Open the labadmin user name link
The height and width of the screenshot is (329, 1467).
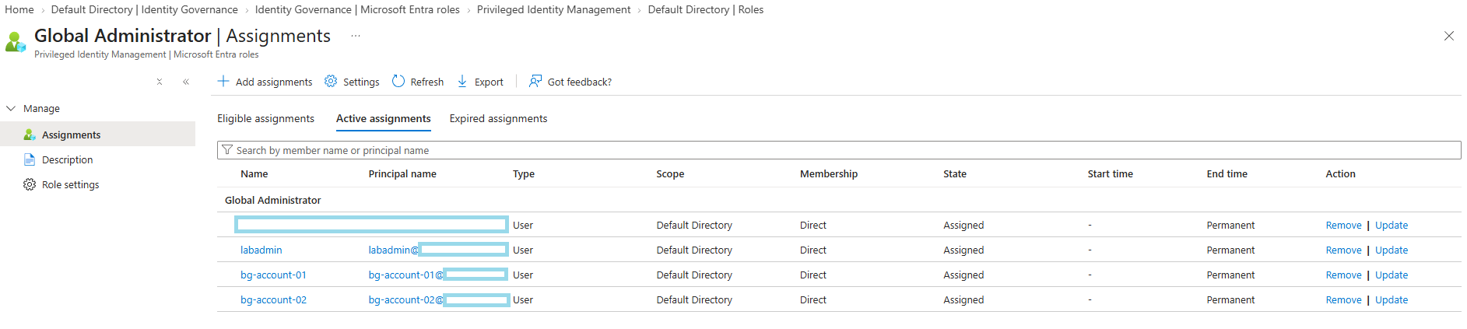(261, 250)
